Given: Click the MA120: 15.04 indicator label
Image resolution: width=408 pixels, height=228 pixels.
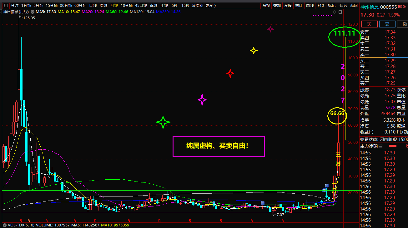Looking at the screenshot, I should pos(142,12).
